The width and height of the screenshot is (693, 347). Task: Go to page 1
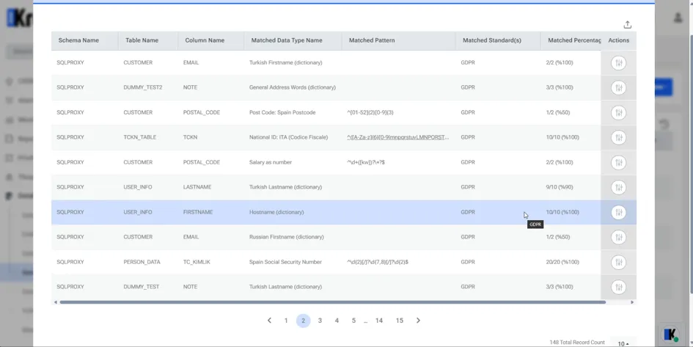(x=286, y=321)
